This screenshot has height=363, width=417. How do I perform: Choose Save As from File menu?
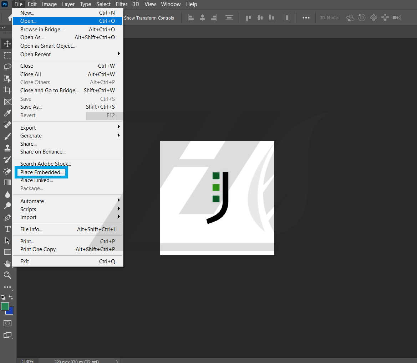tap(31, 107)
